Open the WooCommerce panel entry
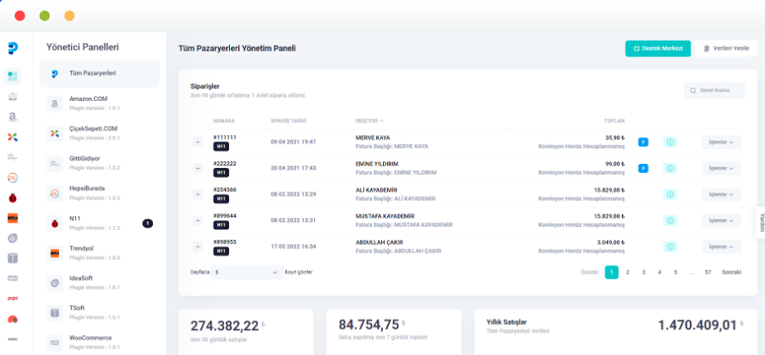This screenshot has width=765, height=355. pyautogui.click(x=99, y=343)
